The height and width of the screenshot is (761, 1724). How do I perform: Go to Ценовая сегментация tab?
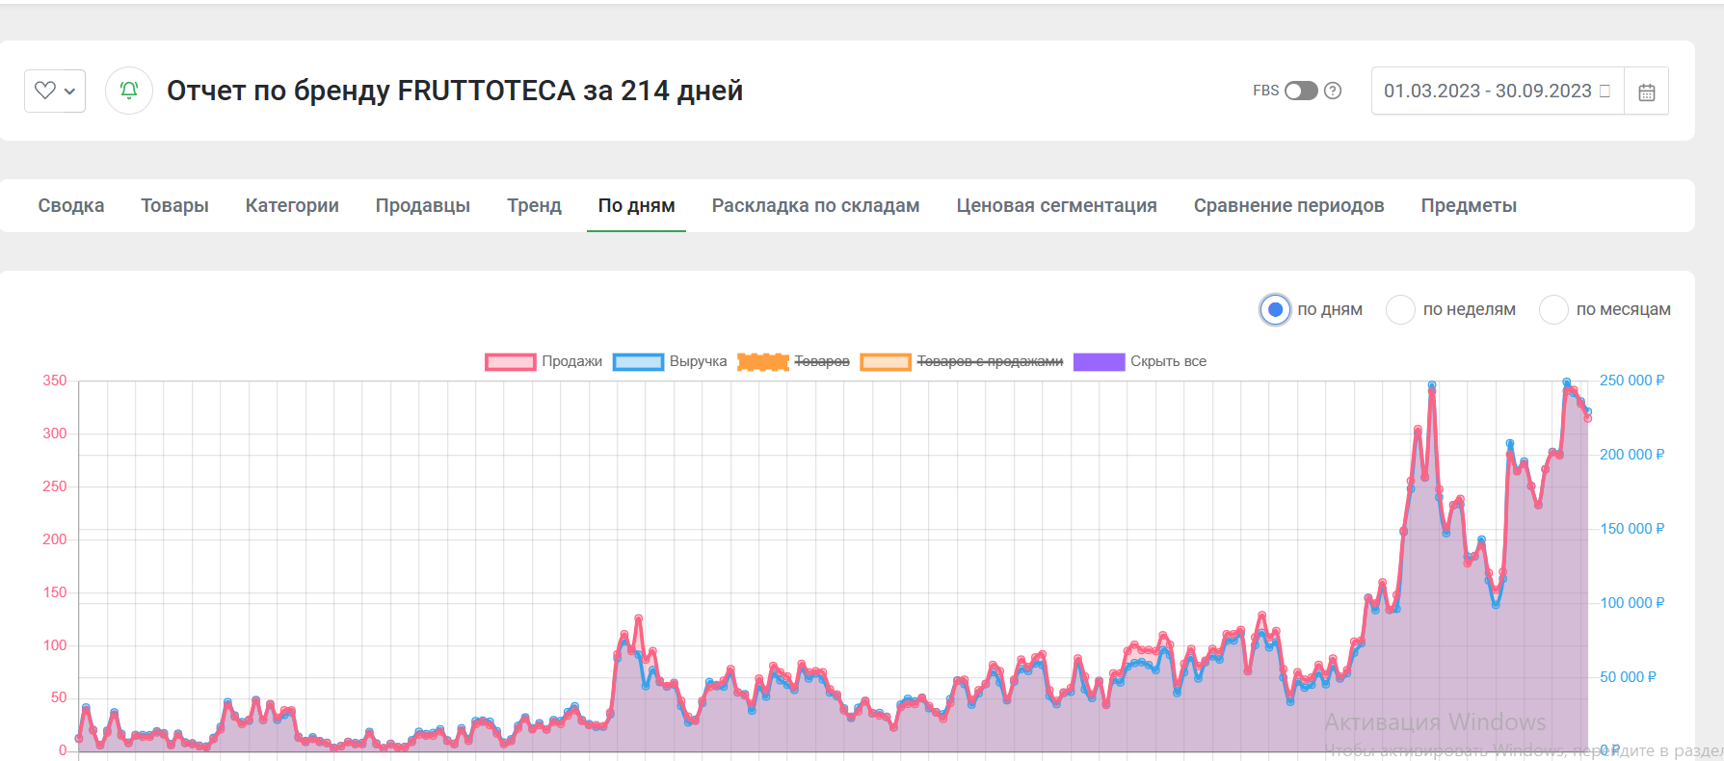1056,205
